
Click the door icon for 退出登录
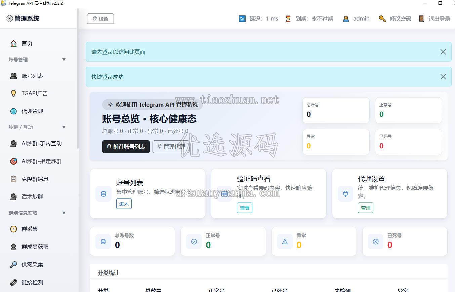(x=421, y=19)
